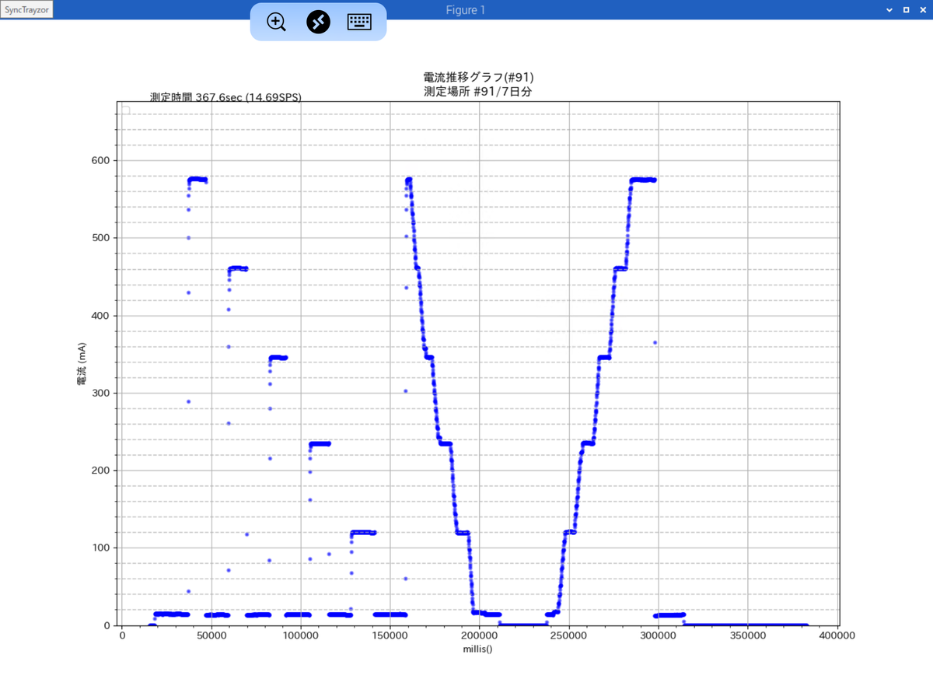Click the 200000 tick label on x-axis
The width and height of the screenshot is (933, 700).
pos(479,635)
